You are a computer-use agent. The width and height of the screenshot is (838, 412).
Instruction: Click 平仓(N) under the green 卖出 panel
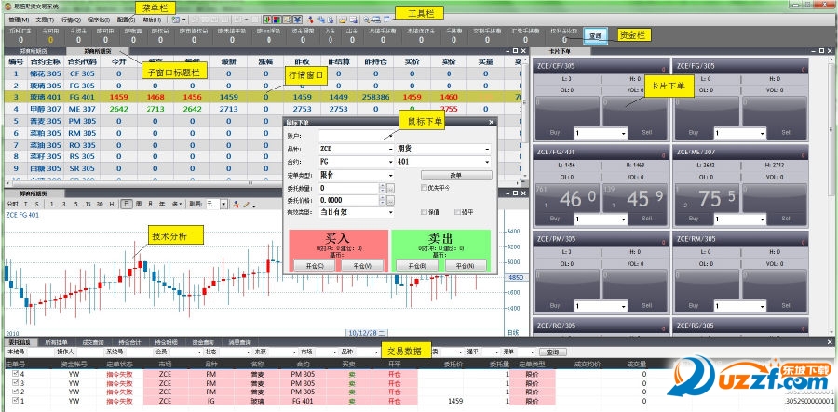click(466, 266)
